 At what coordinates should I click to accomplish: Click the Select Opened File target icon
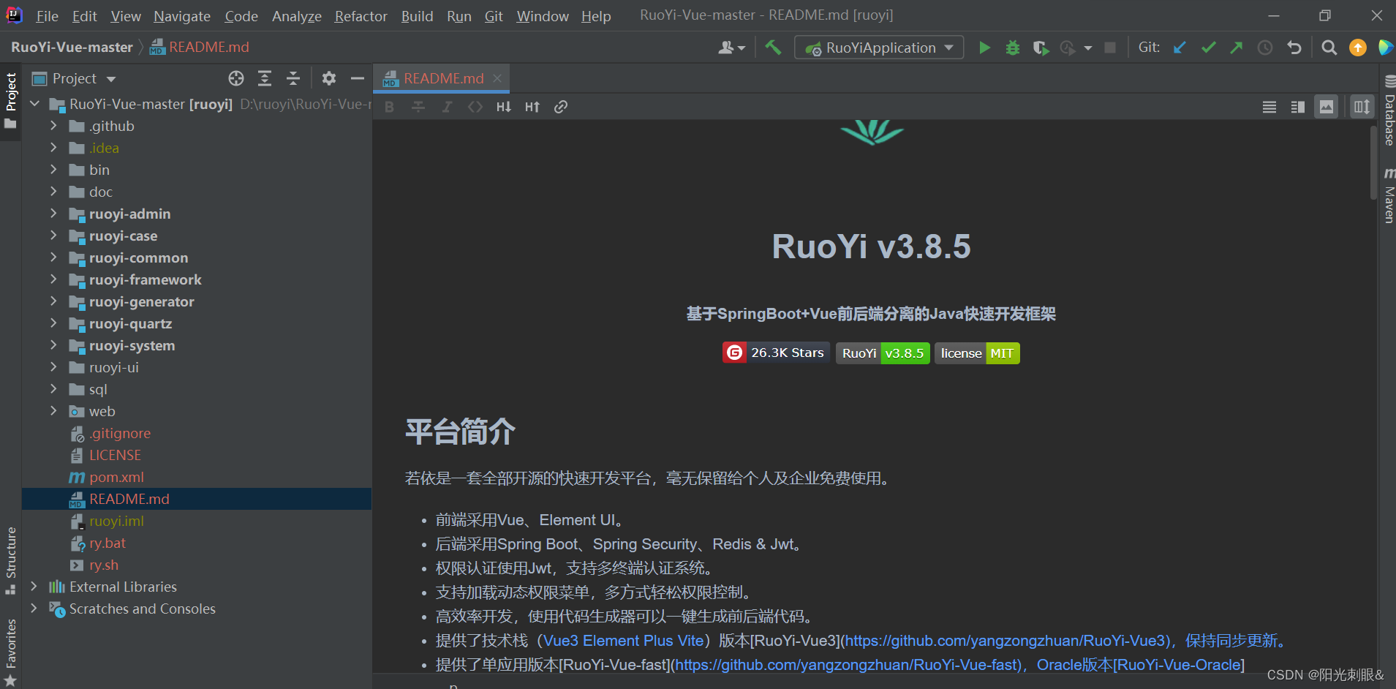(235, 78)
